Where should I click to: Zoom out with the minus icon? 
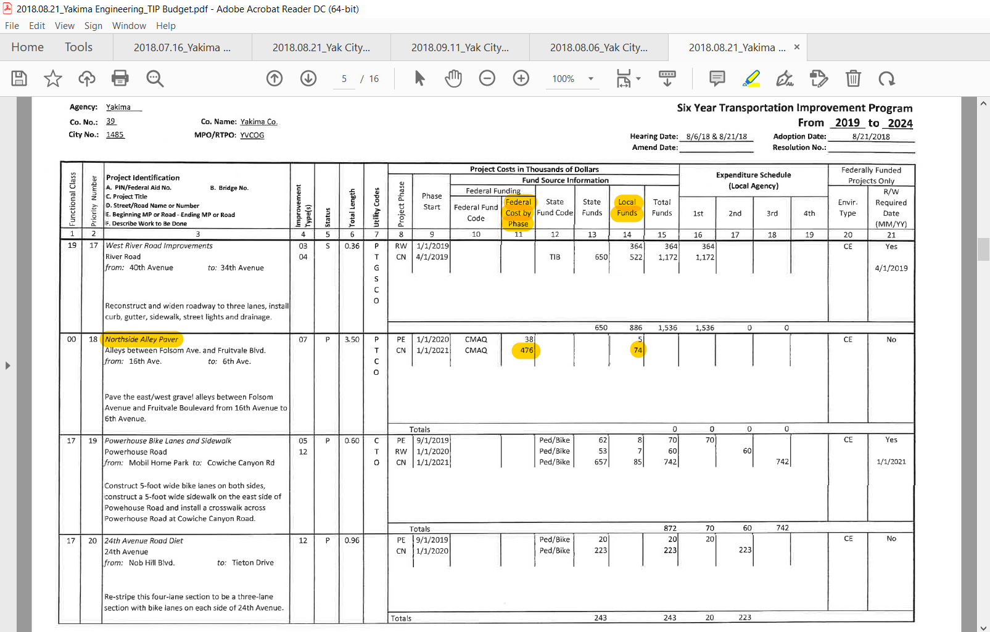487,78
